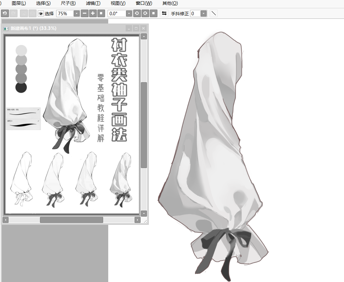Reset canvas rotation angle
The image size is (344, 282).
tap(153, 13)
